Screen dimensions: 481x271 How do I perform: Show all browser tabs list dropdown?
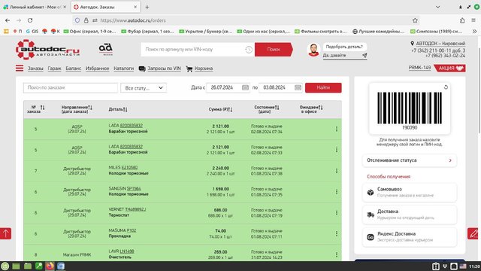click(437, 7)
